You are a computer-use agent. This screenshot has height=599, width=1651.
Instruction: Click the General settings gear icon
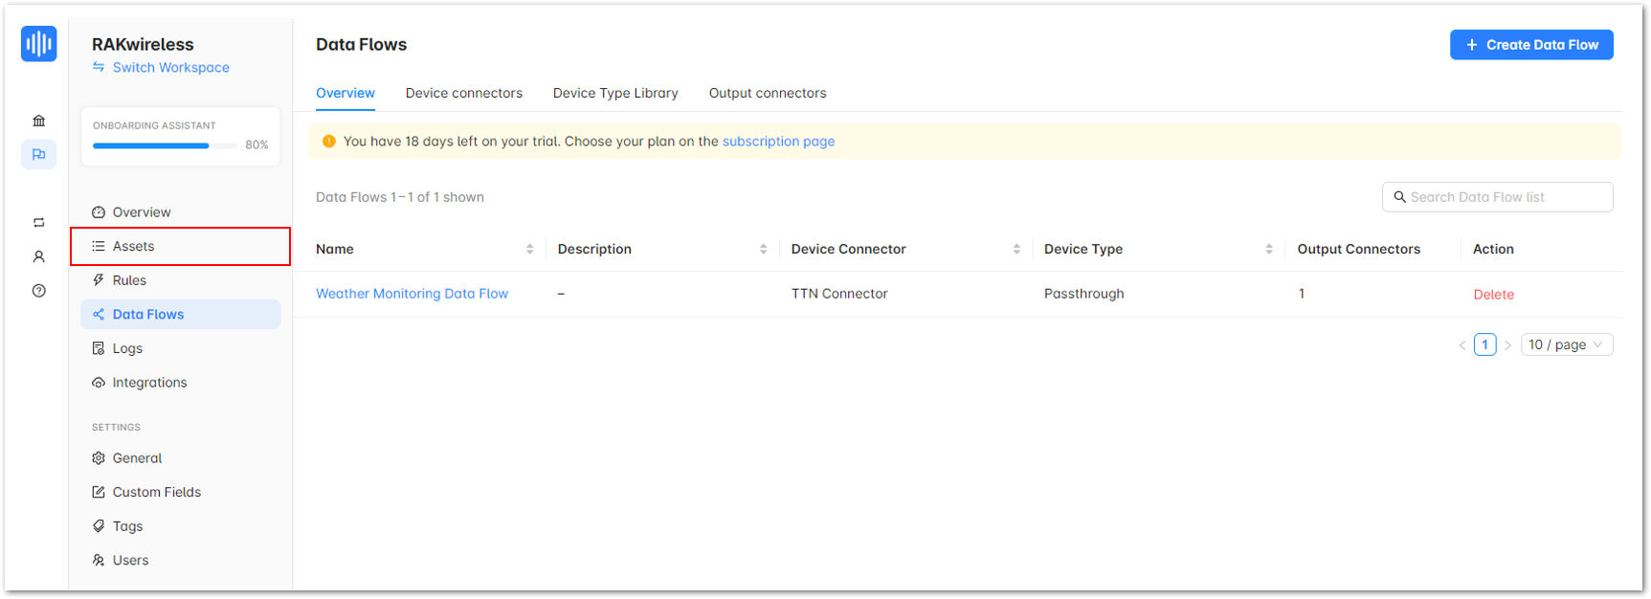pos(99,458)
